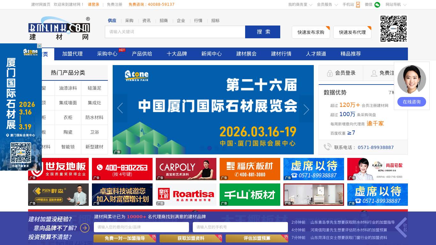
Task: Click the WeChat icon in the top bar
Action: click(x=377, y=5)
